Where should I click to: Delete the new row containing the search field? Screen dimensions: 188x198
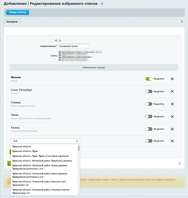[172, 141]
